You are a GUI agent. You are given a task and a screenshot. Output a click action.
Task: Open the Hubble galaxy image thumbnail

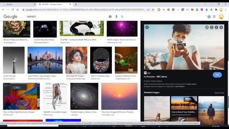click(x=84, y=96)
